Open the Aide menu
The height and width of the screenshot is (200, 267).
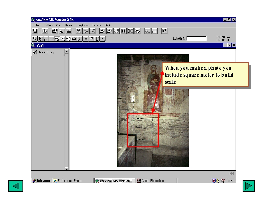click(108, 25)
